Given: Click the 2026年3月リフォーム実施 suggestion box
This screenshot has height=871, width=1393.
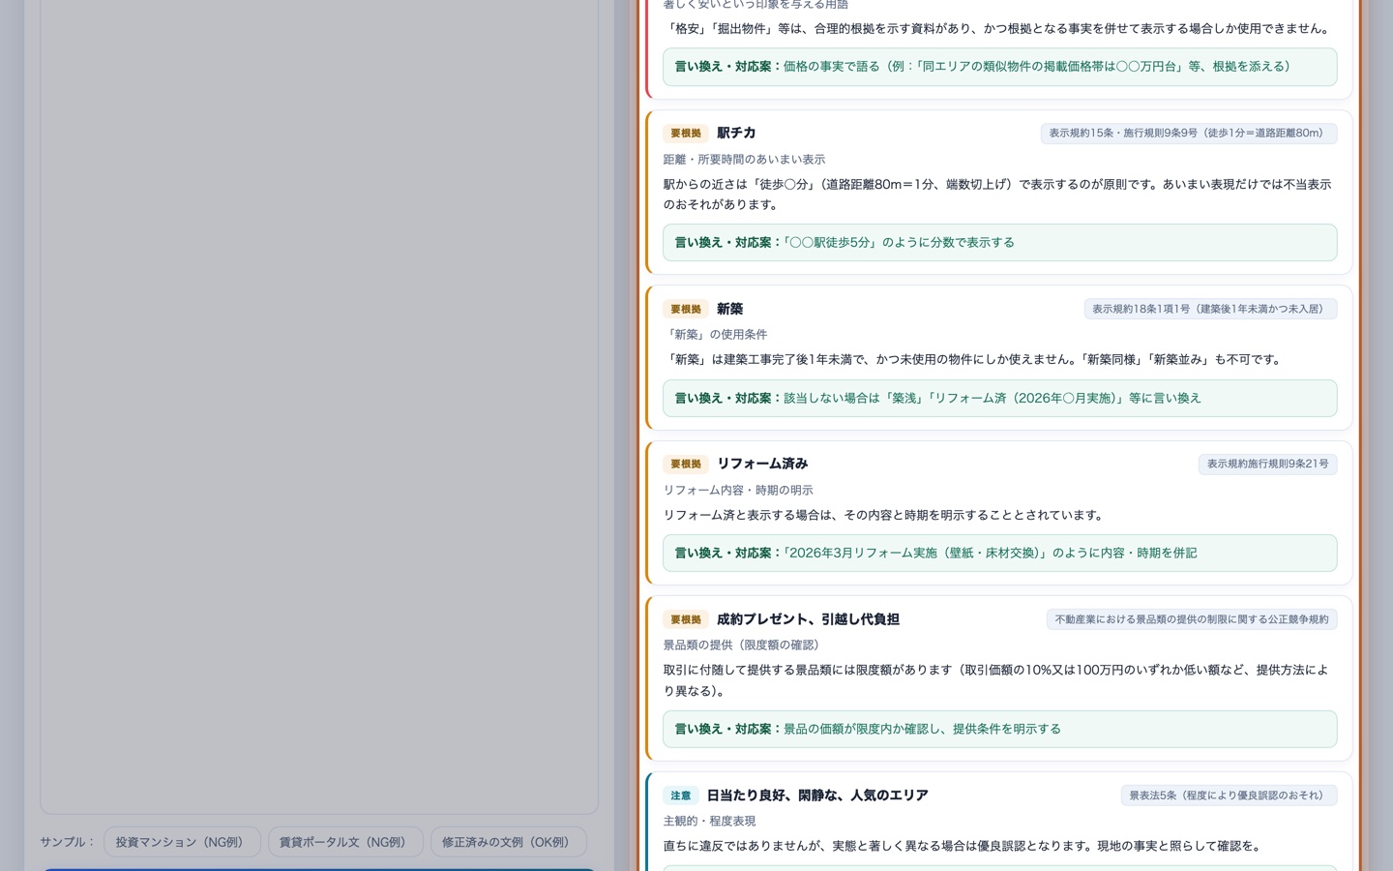Looking at the screenshot, I should point(1000,553).
